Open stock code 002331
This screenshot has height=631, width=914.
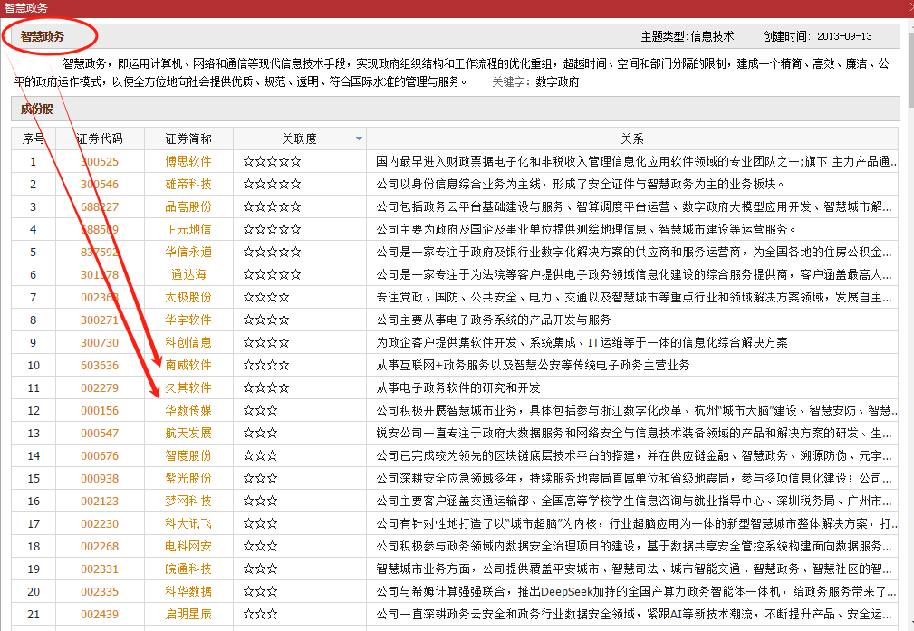100,569
